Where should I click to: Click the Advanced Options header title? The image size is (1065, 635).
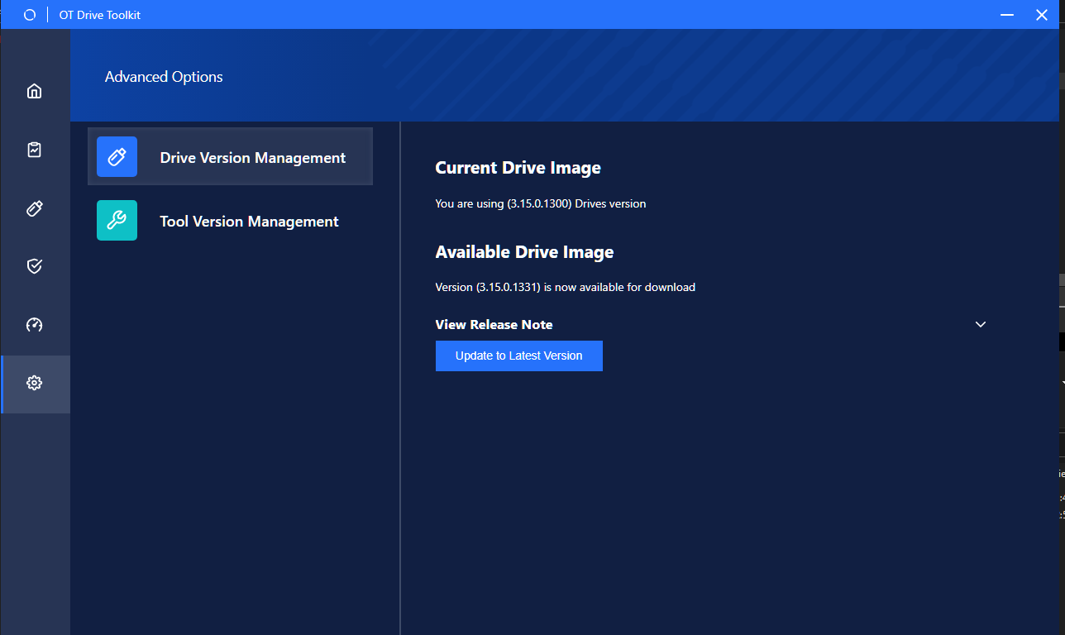(164, 77)
